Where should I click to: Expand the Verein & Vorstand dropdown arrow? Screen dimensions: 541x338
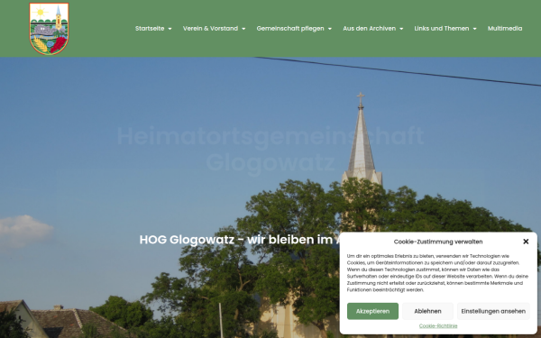(x=243, y=29)
